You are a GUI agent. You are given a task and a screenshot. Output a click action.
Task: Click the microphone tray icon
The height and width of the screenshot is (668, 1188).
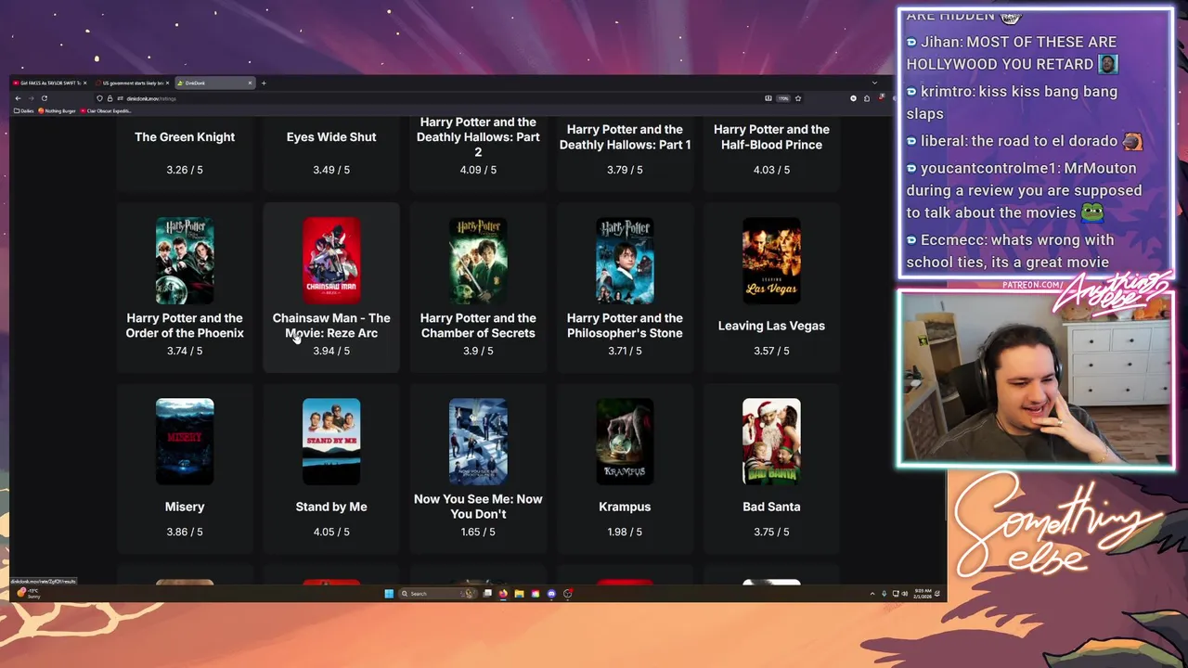pos(884,594)
